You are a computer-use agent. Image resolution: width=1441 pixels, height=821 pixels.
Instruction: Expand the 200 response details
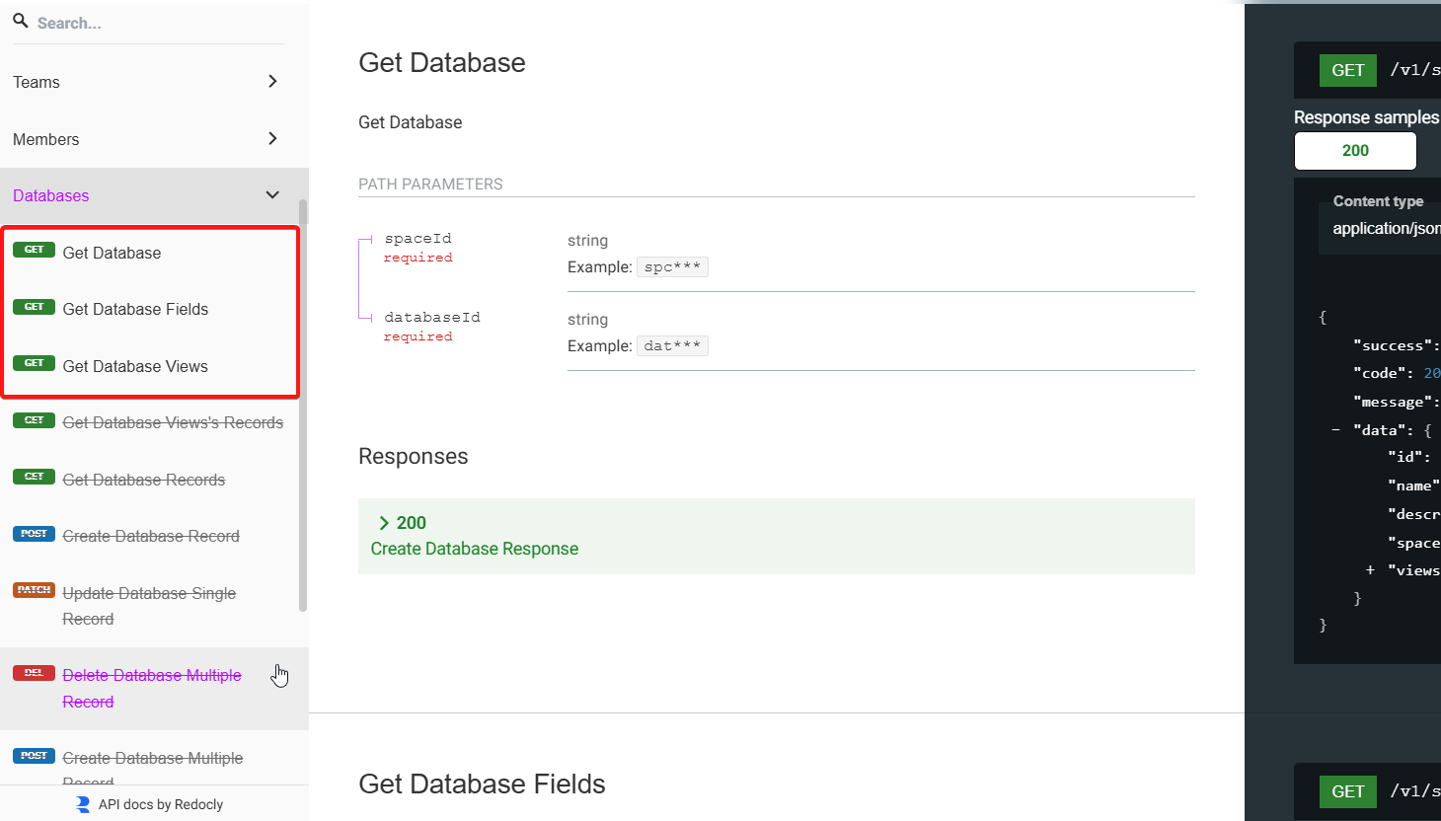tap(384, 523)
